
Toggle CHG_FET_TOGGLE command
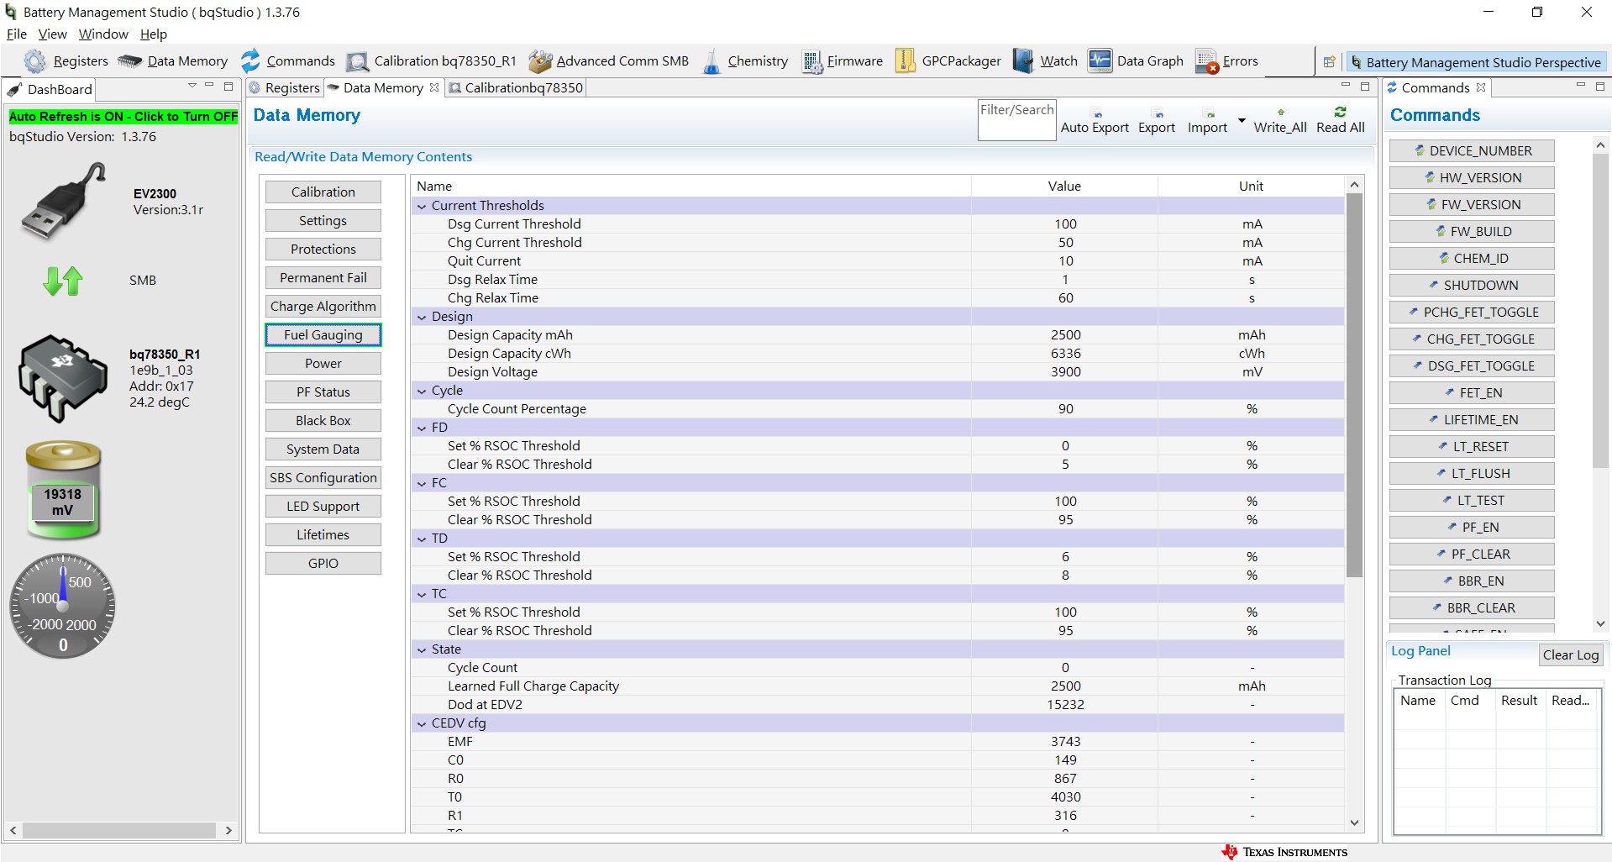[1472, 339]
